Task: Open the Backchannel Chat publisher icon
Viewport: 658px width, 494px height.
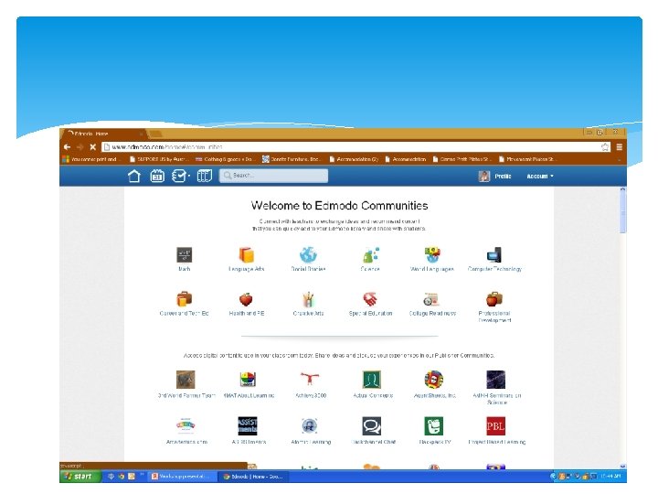Action: pyautogui.click(x=372, y=426)
